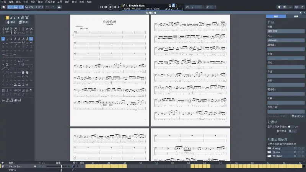Image resolution: width=306 pixels, height=172 pixels.
Task: Click the artist field chilichili
Action: coord(286,41)
